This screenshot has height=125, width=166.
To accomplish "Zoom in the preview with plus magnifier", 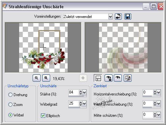I will click(46, 78).
